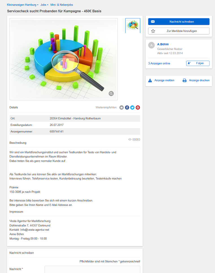Follow the seller with Folgen button
This screenshot has height=273, width=215.
point(198,63)
